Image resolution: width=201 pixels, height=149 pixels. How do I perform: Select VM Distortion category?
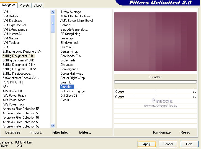tap(12, 16)
